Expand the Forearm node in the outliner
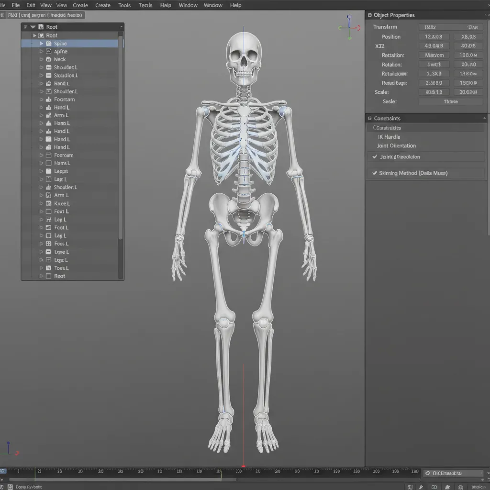The height and width of the screenshot is (490, 490). click(41, 99)
